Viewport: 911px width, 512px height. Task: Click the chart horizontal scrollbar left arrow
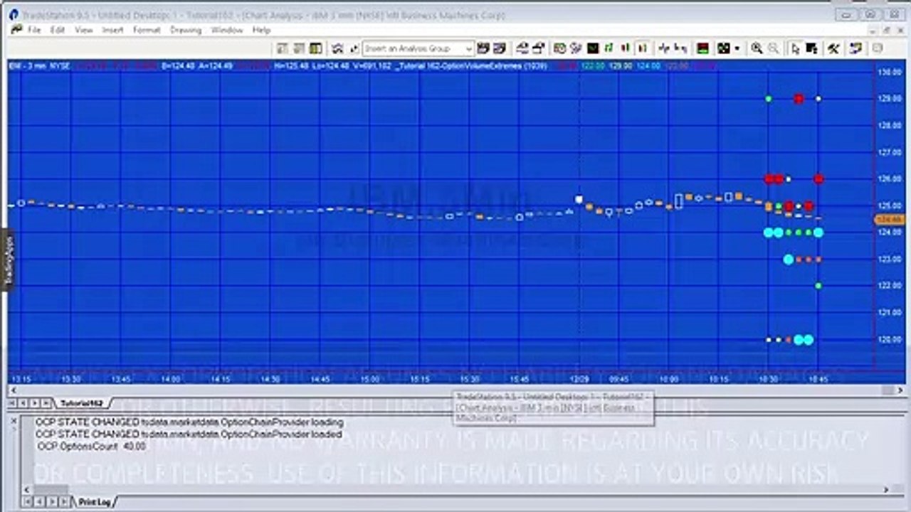point(13,390)
